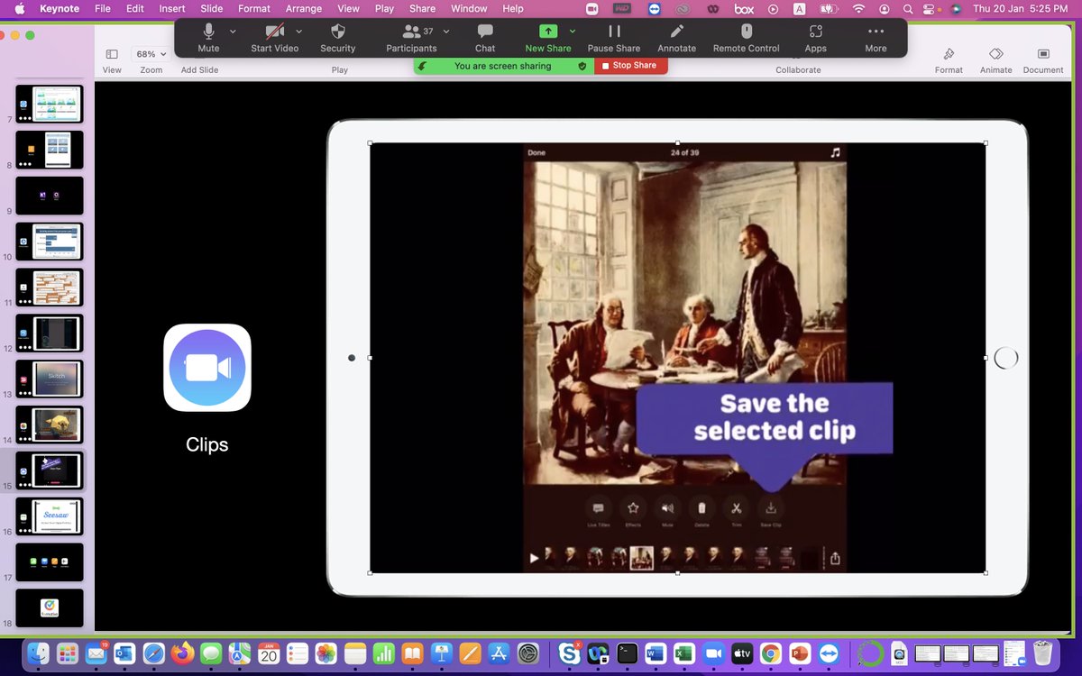The width and height of the screenshot is (1082, 676).
Task: Open the Play menu
Action: point(384,8)
